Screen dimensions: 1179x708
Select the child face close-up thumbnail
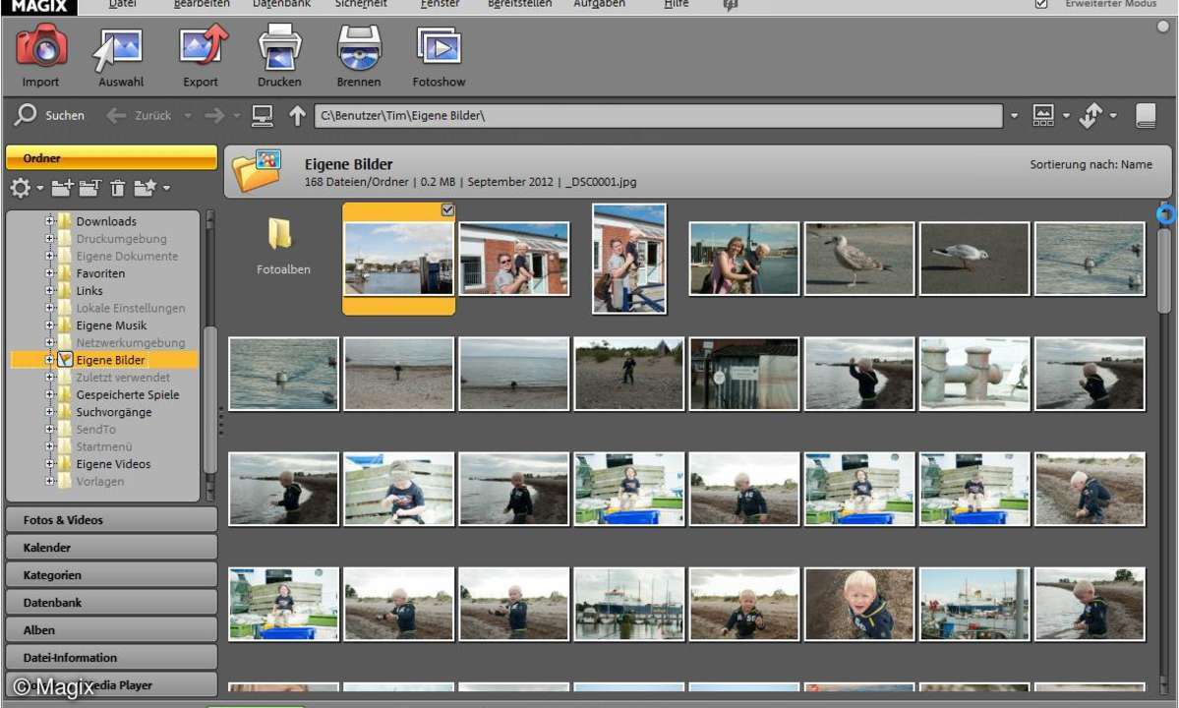pyautogui.click(x=859, y=605)
